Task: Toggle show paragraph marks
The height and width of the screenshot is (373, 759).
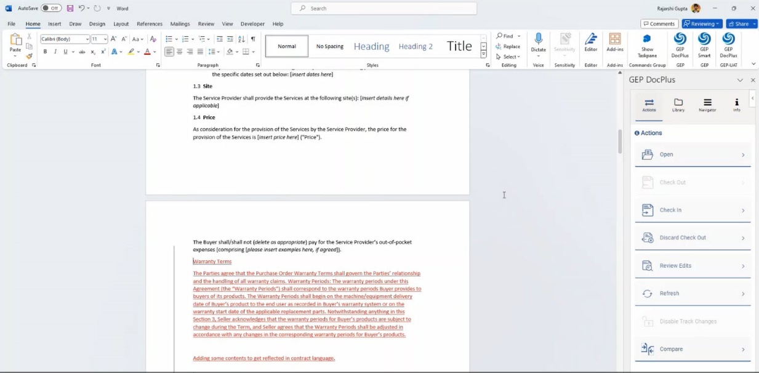Action: pyautogui.click(x=252, y=39)
